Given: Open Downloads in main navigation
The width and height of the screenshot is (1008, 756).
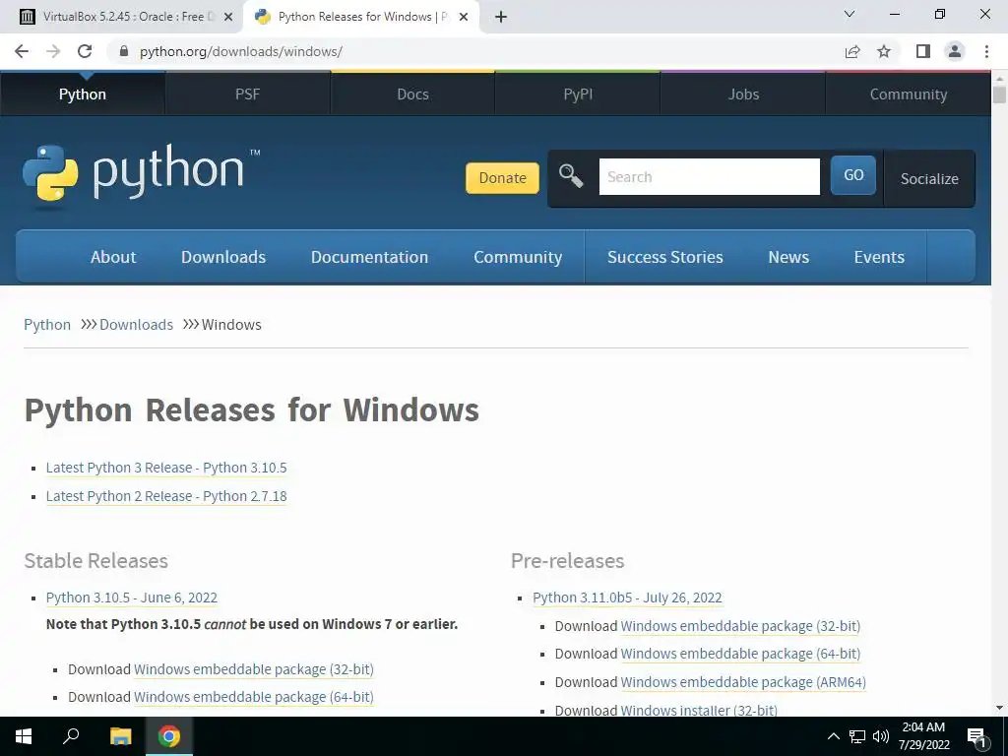Looking at the screenshot, I should click(x=223, y=257).
